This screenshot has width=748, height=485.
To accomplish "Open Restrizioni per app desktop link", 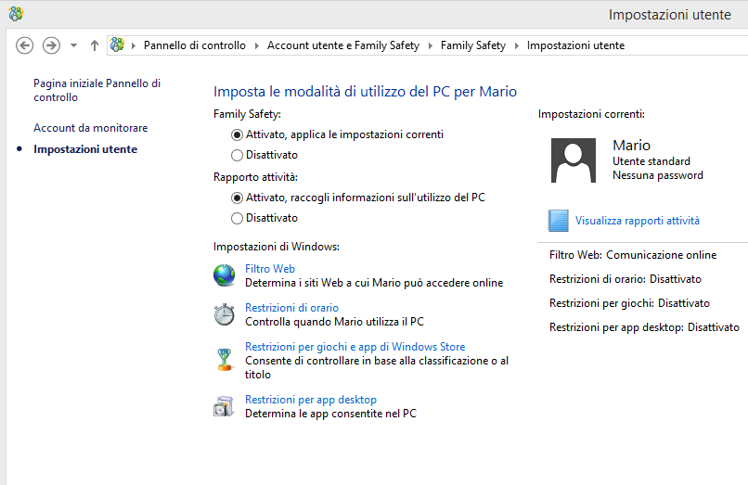I will coord(311,400).
